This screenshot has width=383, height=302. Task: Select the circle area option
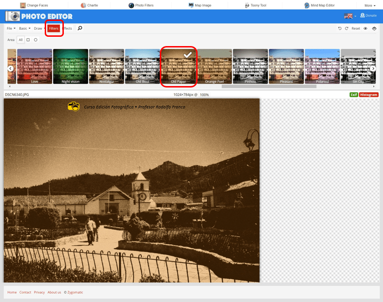point(35,40)
